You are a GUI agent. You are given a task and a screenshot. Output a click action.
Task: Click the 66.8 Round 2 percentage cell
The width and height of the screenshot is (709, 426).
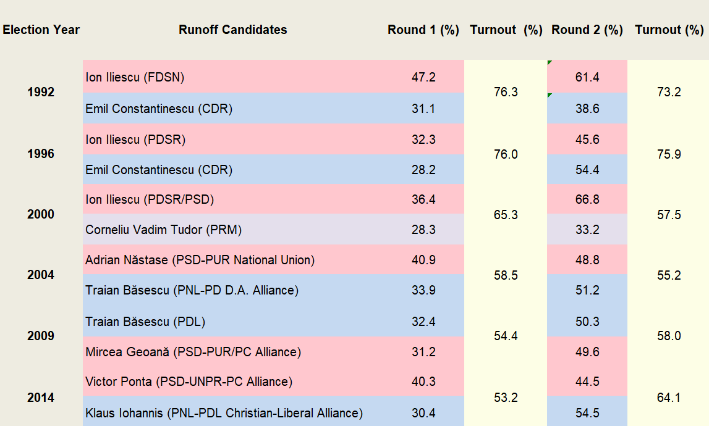(587, 199)
